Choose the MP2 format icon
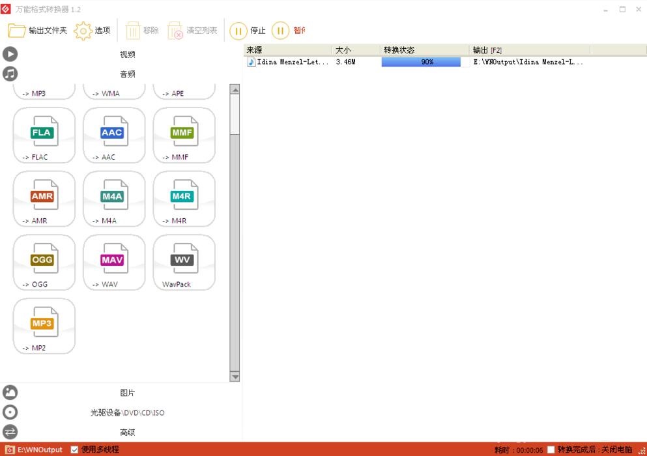Viewport: 647px width, 456px height. (44, 326)
